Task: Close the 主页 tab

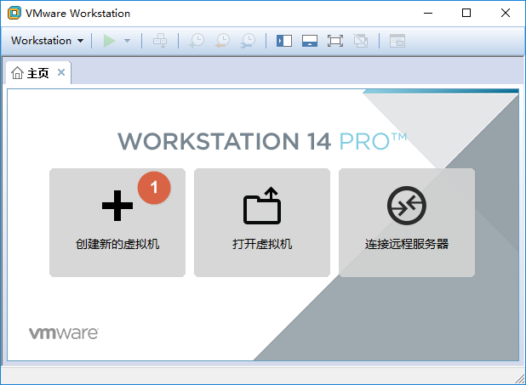Action: coord(61,73)
